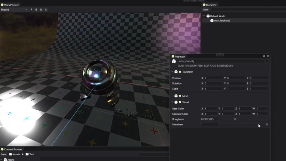Image resolution: width=286 pixels, height=161 pixels.
Task: Click the mori_knob.obj cube icon in Hierarchy
Action: [212, 20]
